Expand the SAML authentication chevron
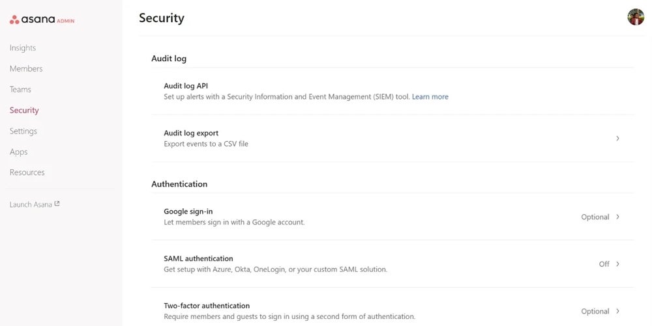 pyautogui.click(x=617, y=264)
